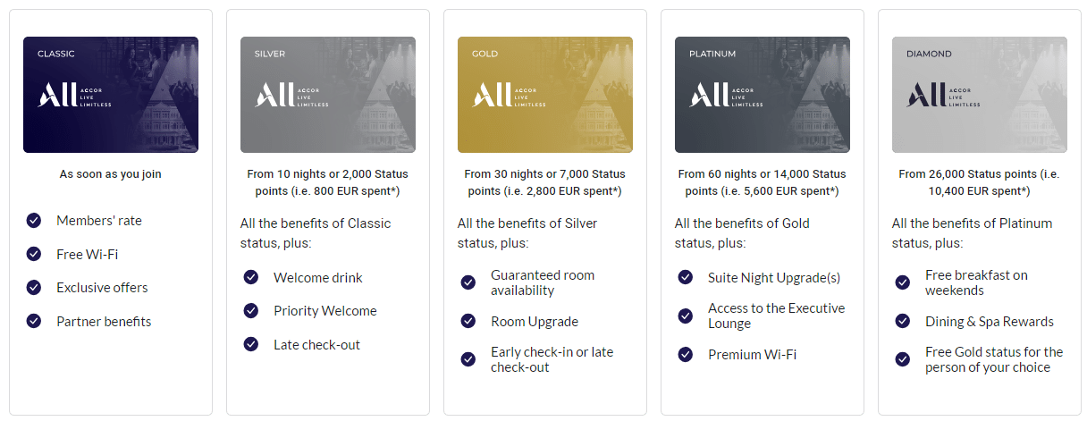This screenshot has width=1087, height=421.
Task: Open the Gold membership card image
Action: tap(545, 95)
